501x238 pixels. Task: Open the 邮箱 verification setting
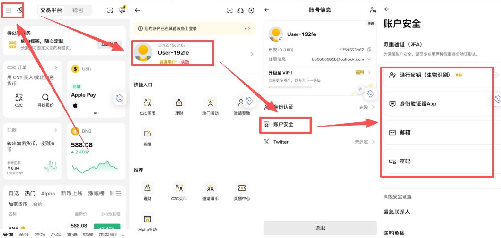click(441, 132)
